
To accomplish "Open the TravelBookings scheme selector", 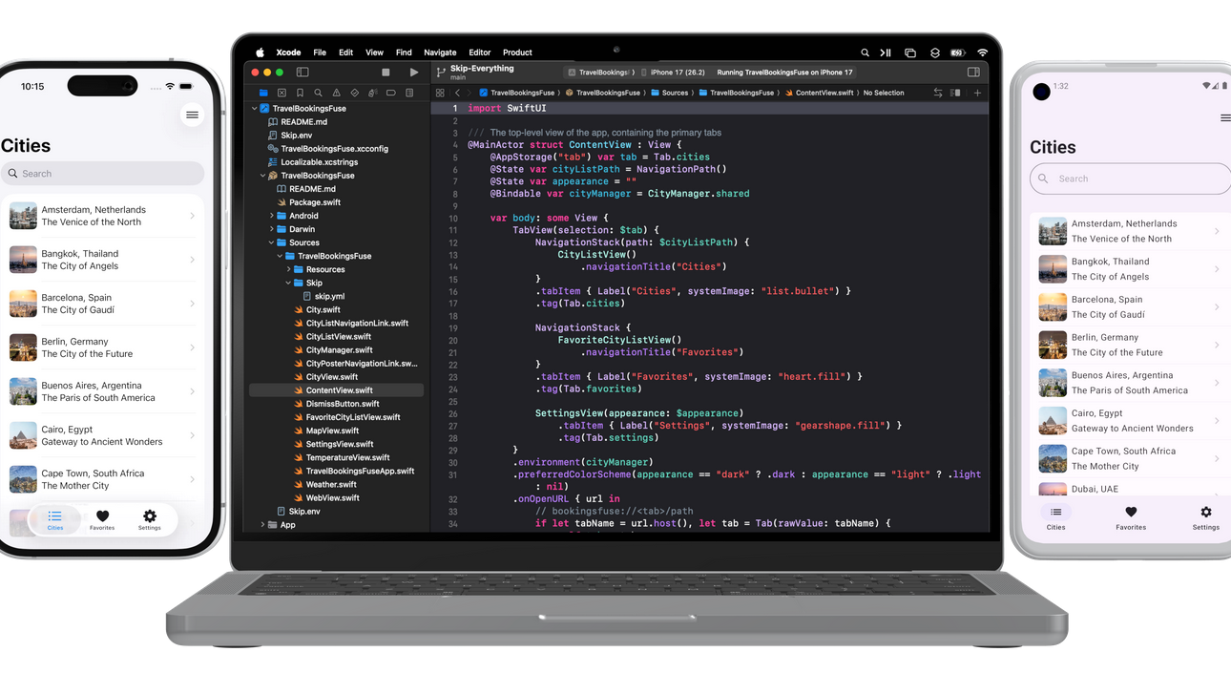I will coord(600,73).
